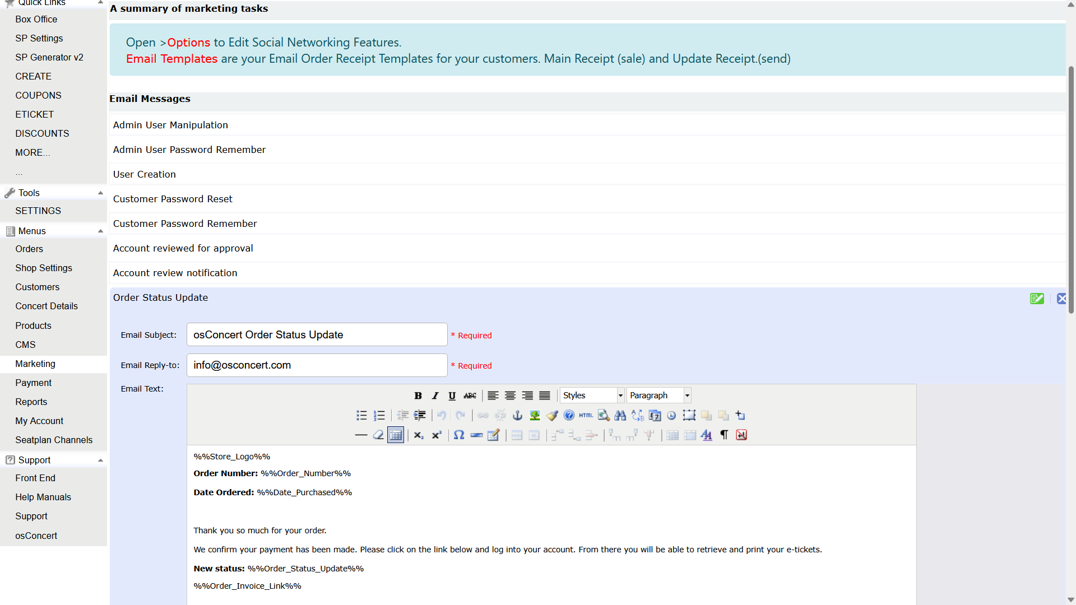
Task: Insert a horizontal rule line
Action: [361, 435]
